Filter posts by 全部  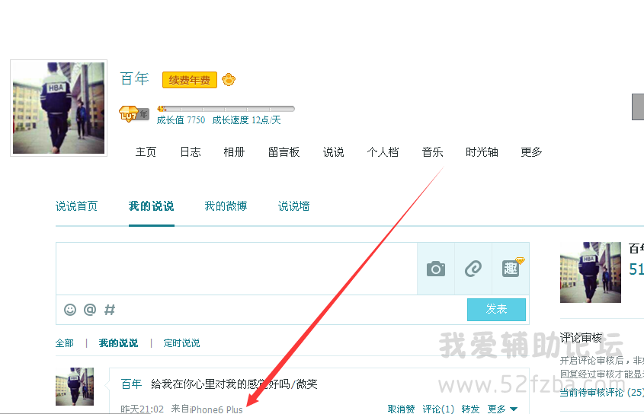coord(65,343)
